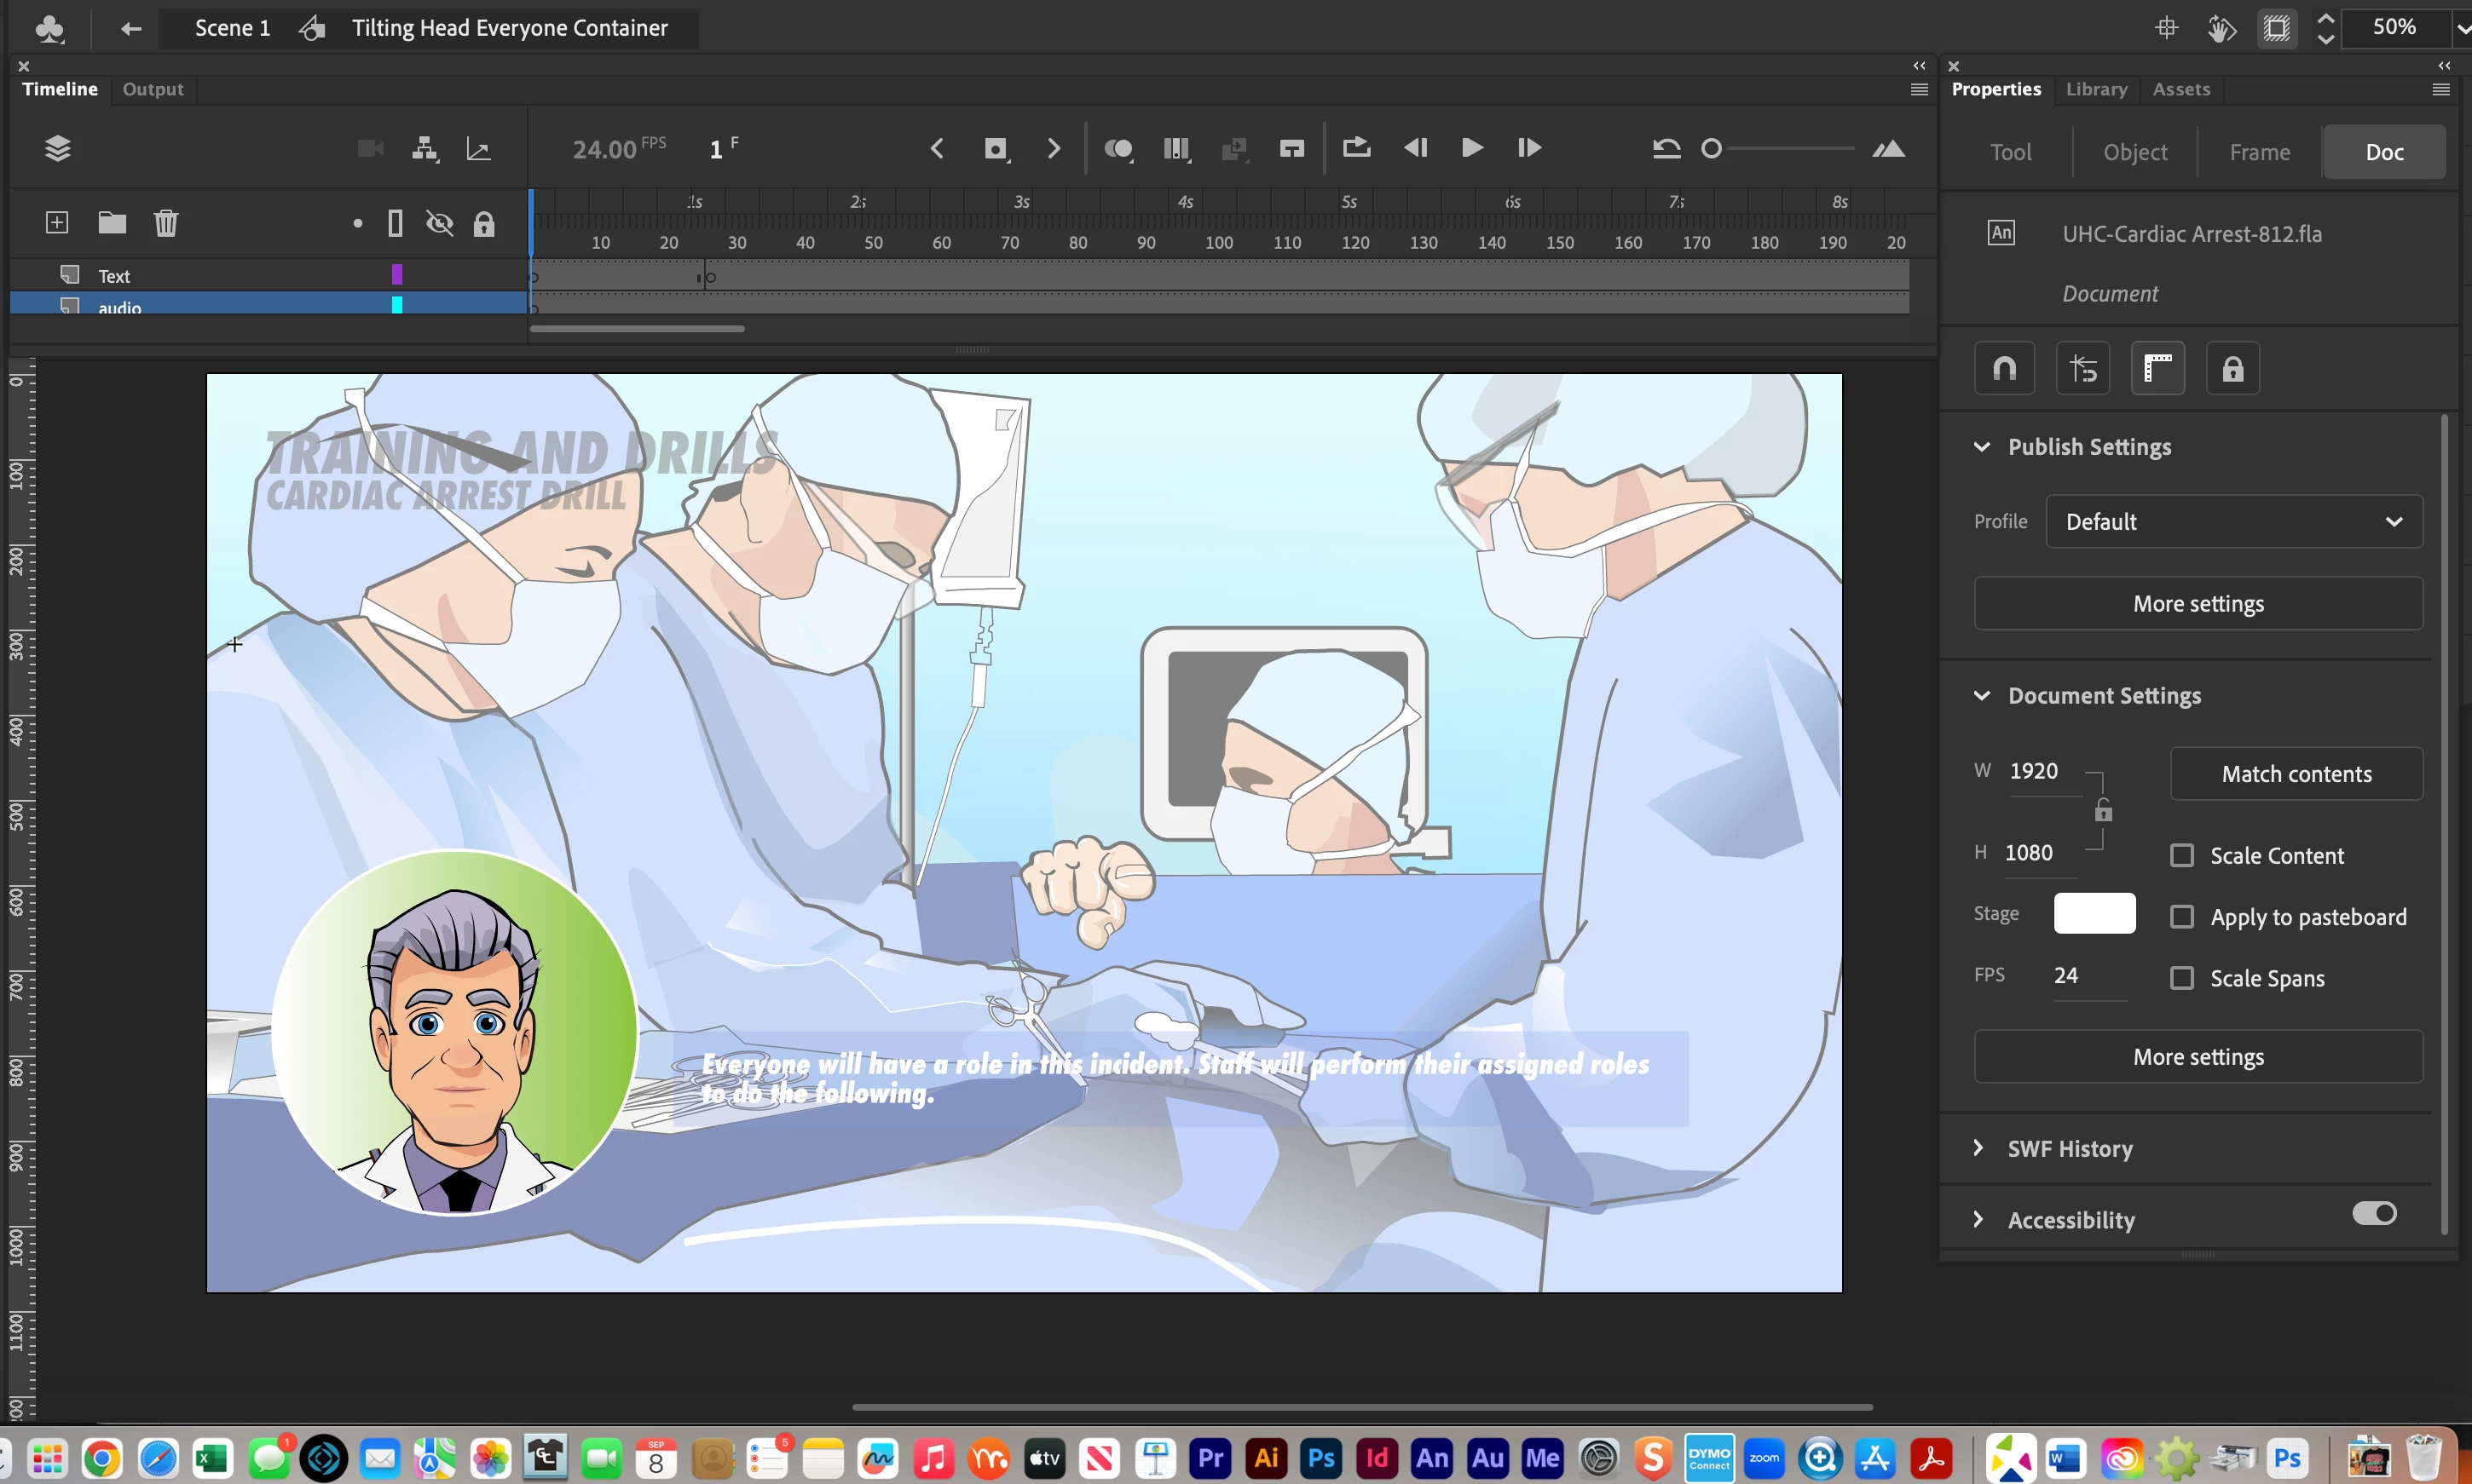Add a new layer in timeline
2472x1484 pixels.
point(57,222)
